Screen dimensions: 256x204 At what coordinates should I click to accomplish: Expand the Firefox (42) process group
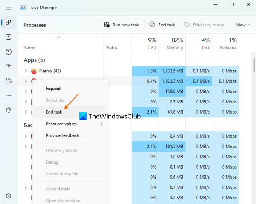[x=26, y=71]
